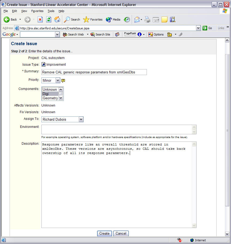The height and width of the screenshot is (244, 231).
Task: Open the Back button history dropdown arrow
Action: (x=20, y=19)
